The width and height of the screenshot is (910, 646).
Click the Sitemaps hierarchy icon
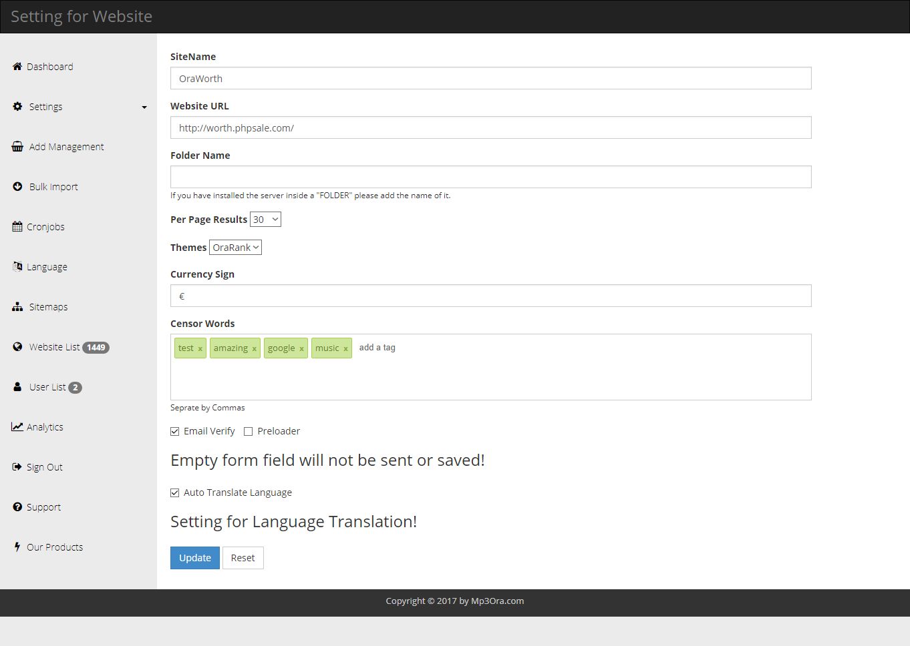click(x=17, y=307)
